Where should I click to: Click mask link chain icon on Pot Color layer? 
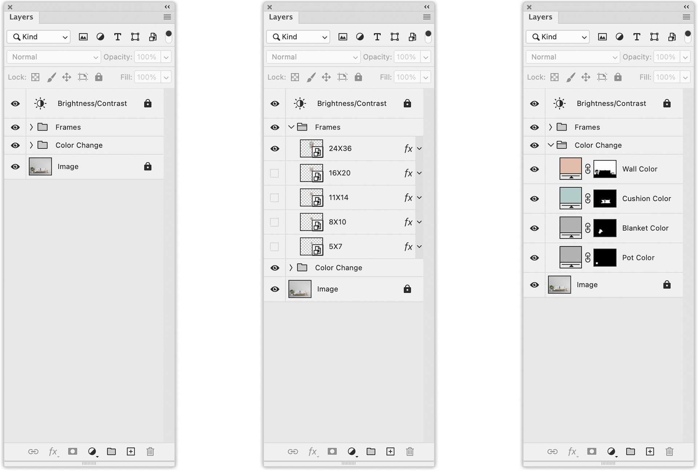coord(587,258)
